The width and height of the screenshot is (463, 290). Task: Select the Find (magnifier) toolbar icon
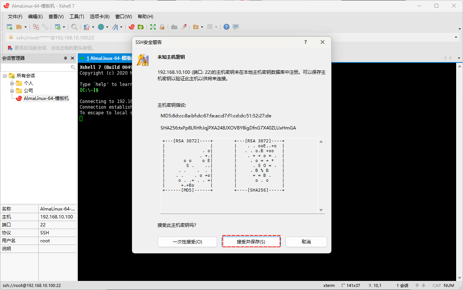coord(74,27)
